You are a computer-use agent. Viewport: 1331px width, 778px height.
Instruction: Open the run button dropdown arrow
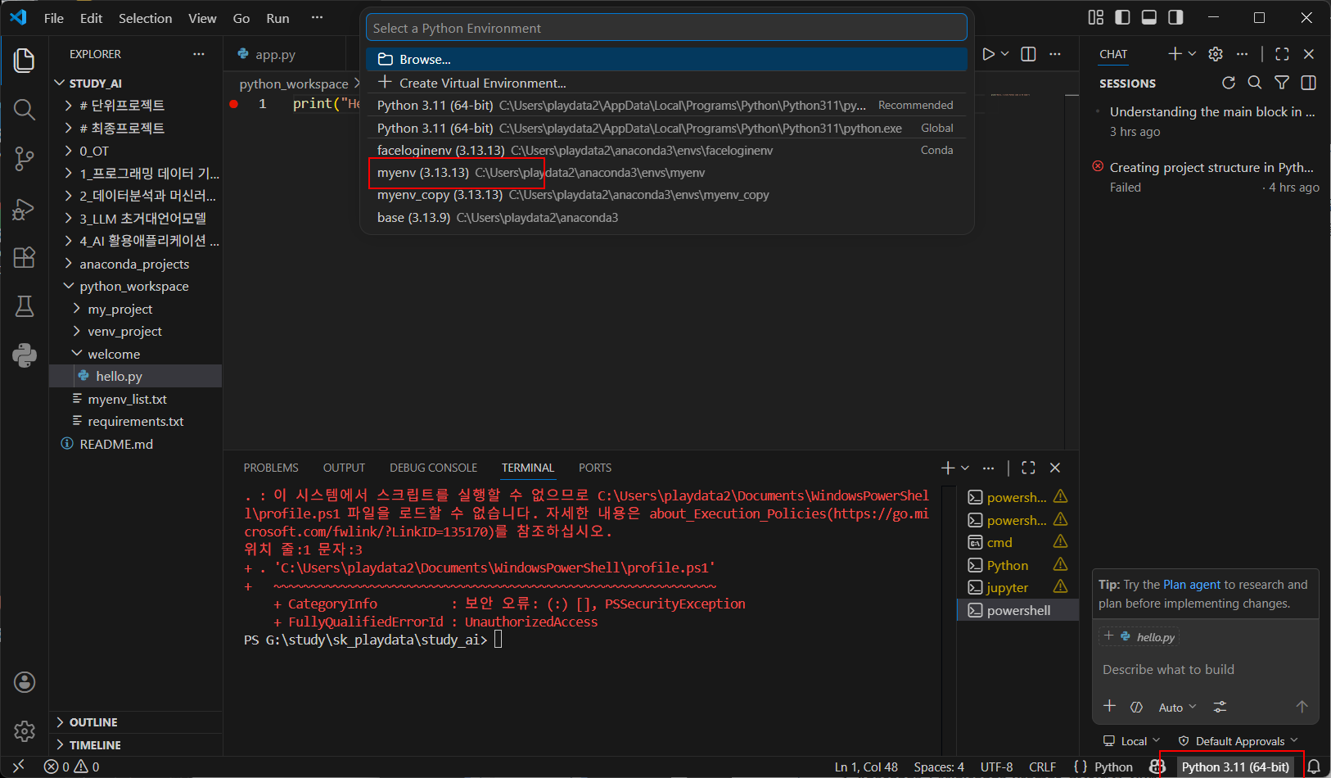pos(1005,54)
